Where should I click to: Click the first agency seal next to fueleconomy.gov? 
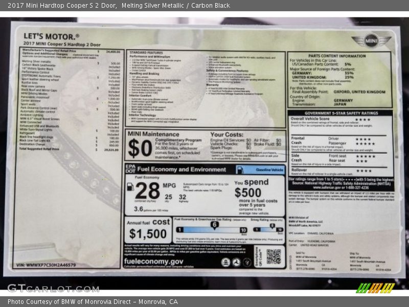(x=225, y=262)
